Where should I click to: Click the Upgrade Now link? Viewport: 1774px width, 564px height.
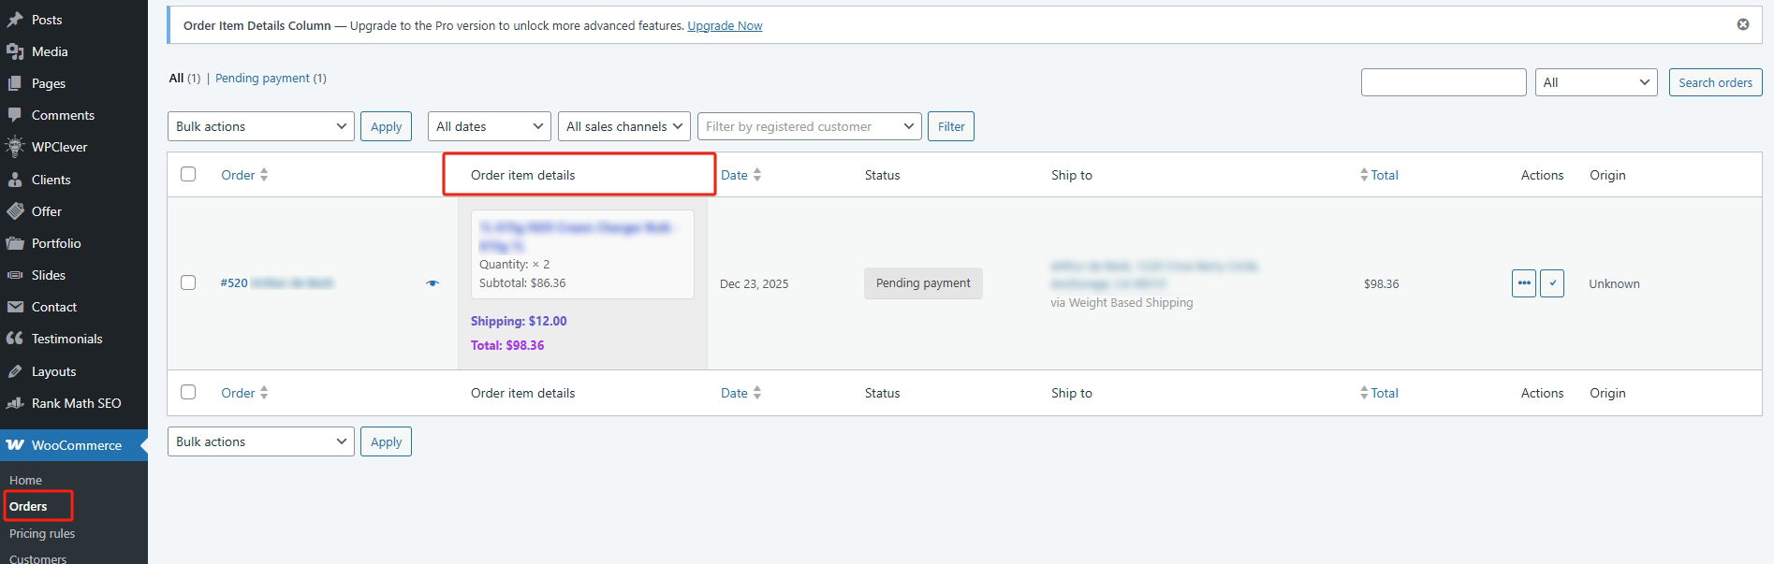725,26
